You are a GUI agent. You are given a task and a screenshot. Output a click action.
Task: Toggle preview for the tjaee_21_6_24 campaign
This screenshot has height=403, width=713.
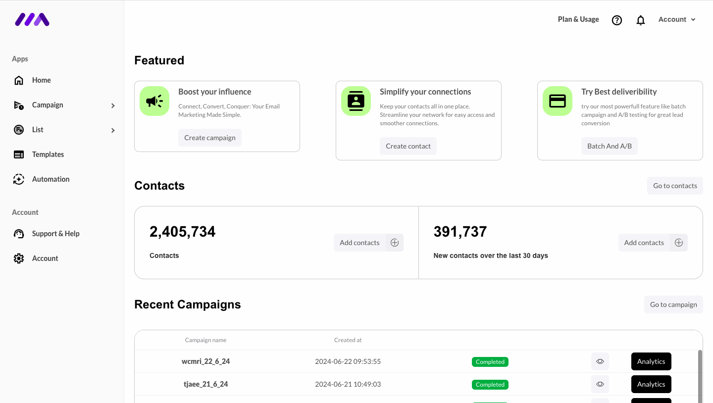(600, 384)
